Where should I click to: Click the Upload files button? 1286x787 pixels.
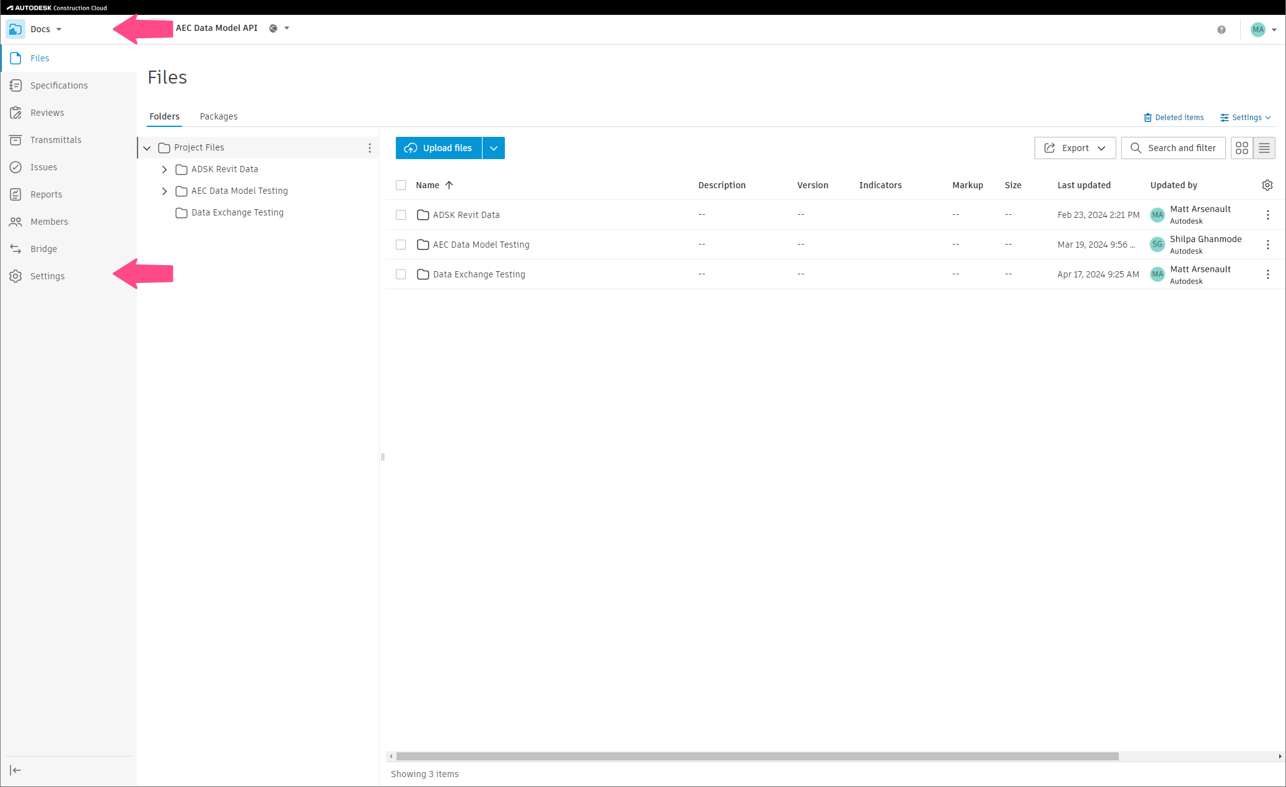(x=439, y=148)
